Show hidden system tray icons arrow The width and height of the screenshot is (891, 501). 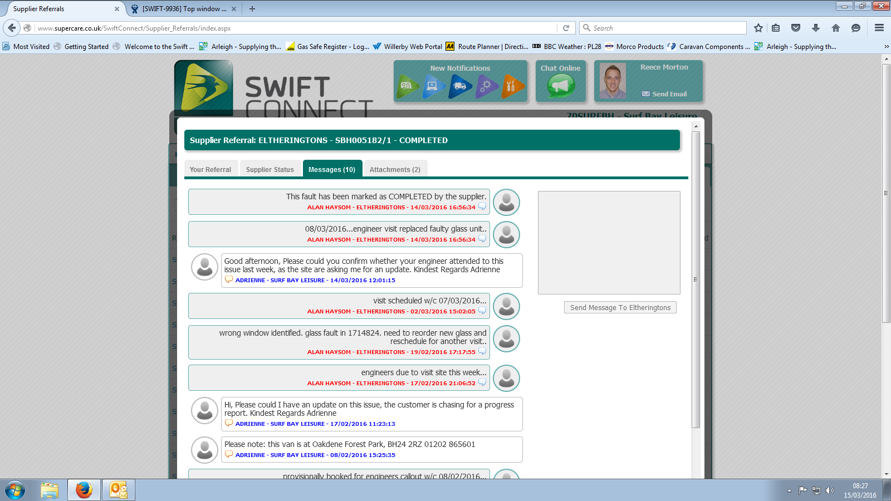789,490
